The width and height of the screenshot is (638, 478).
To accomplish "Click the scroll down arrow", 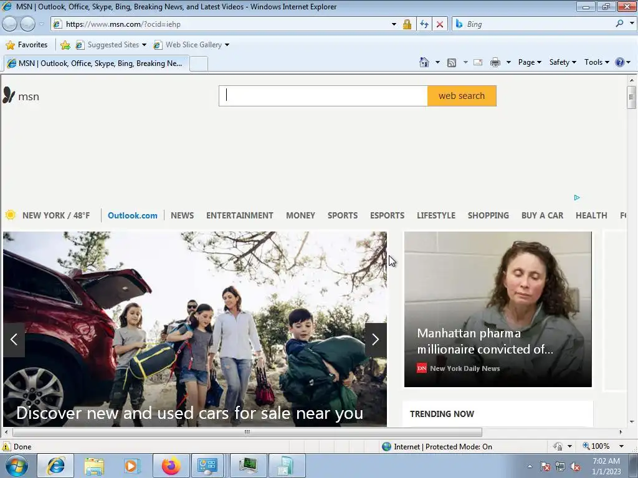I will click(631, 422).
